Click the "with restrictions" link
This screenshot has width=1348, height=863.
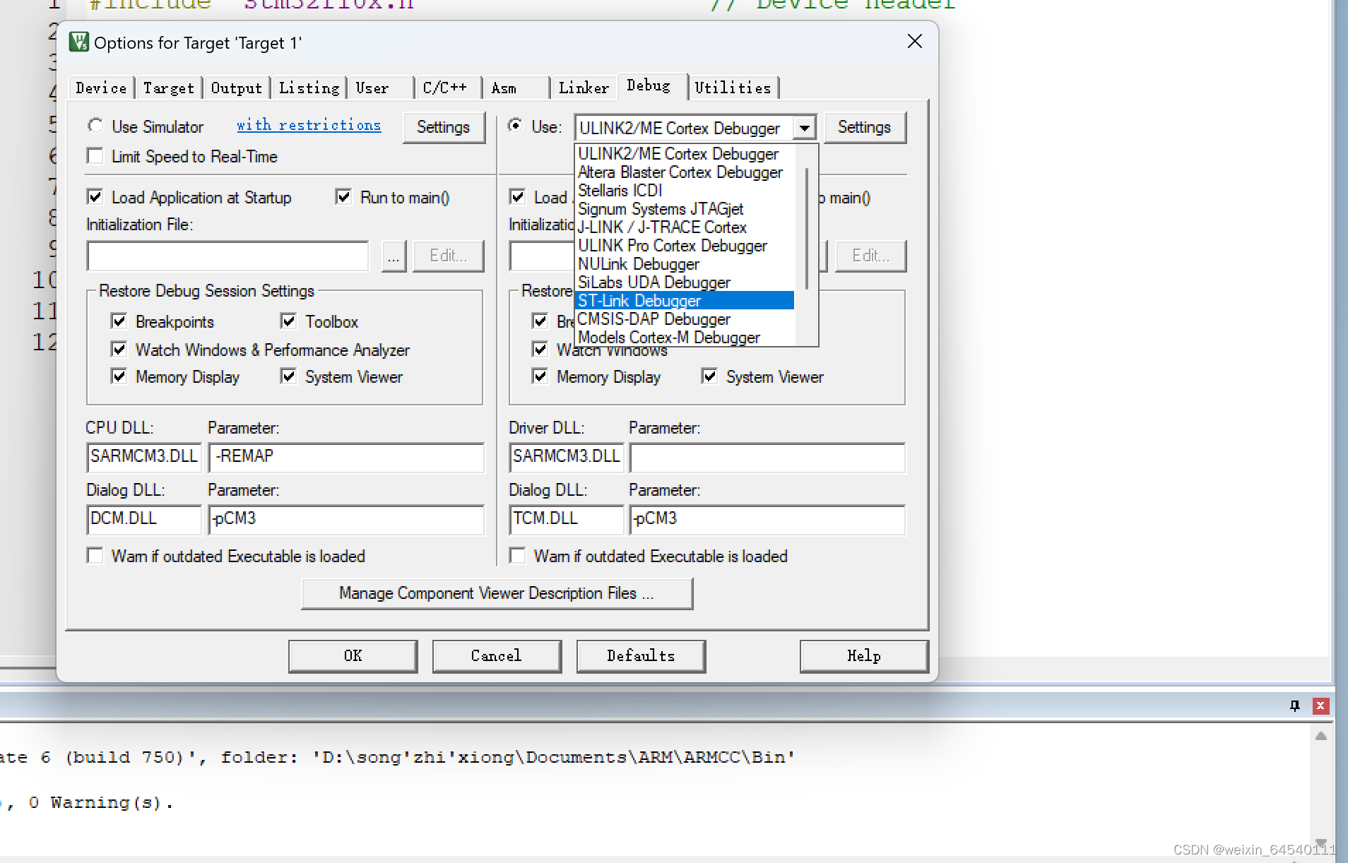[308, 125]
